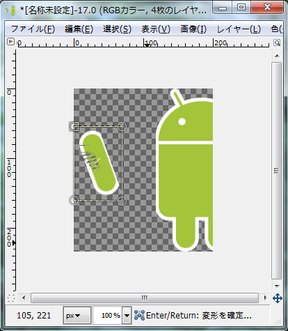Click the bottom-left circular transform handle
The height and width of the screenshot is (331, 288).
click(74, 200)
